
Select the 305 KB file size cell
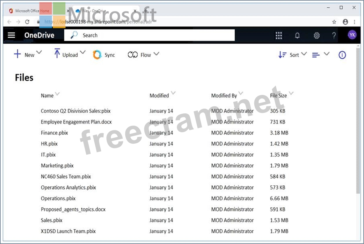277,111
